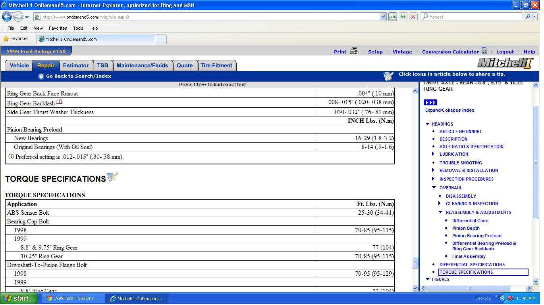Viewport: 544px width, 305px height.
Task: Select the Mitchell 1 OnDemand5.com browser tab
Action: tap(95, 39)
